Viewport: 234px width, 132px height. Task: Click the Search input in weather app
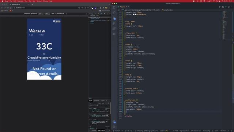58,21
